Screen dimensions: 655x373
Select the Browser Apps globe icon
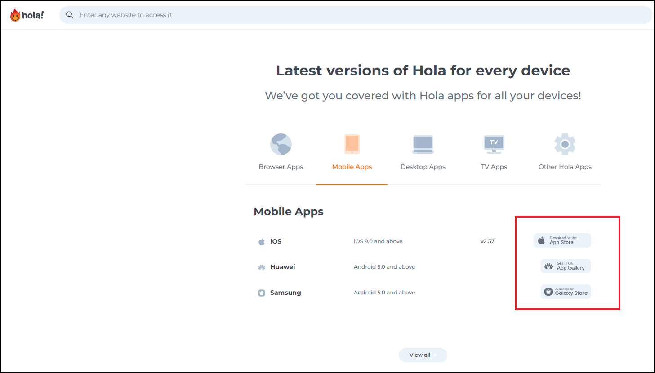click(281, 144)
